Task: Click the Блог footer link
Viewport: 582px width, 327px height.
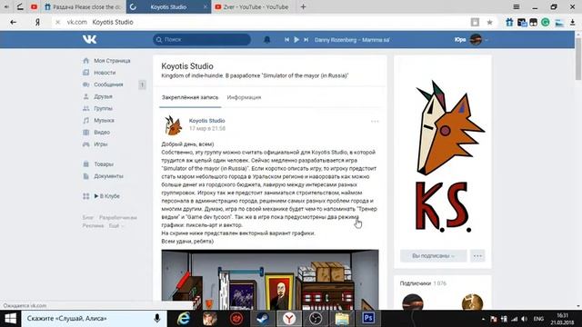Action: 87,218
